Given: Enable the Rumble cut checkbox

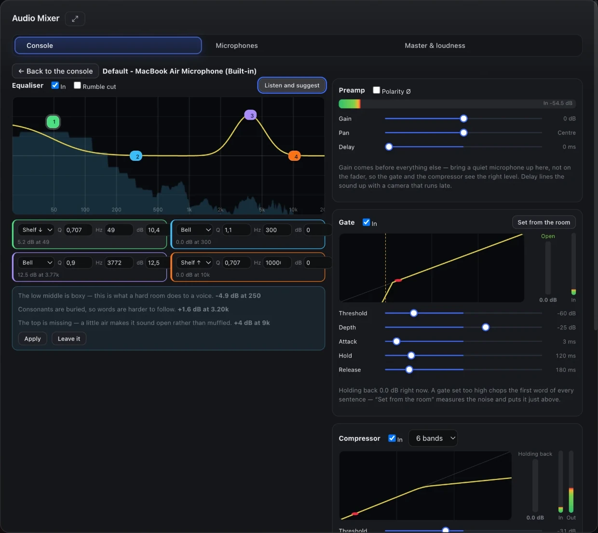Looking at the screenshot, I should pos(77,85).
